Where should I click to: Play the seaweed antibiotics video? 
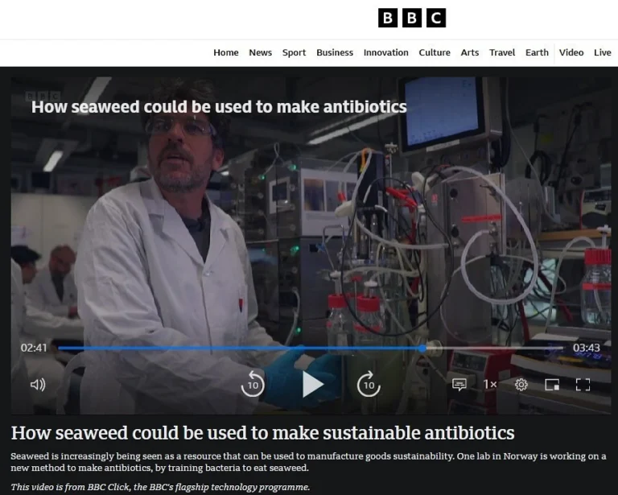pyautogui.click(x=312, y=385)
